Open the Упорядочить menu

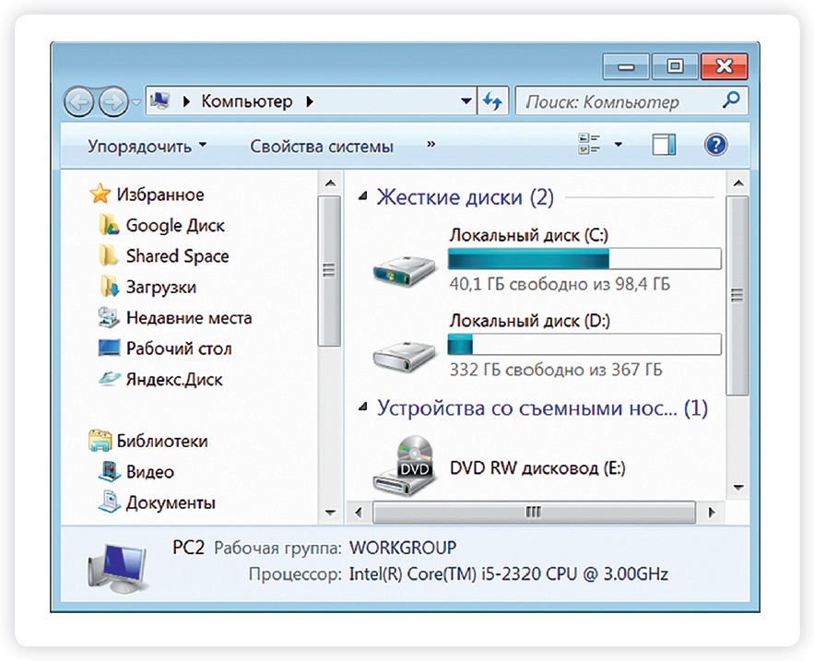coord(147,147)
